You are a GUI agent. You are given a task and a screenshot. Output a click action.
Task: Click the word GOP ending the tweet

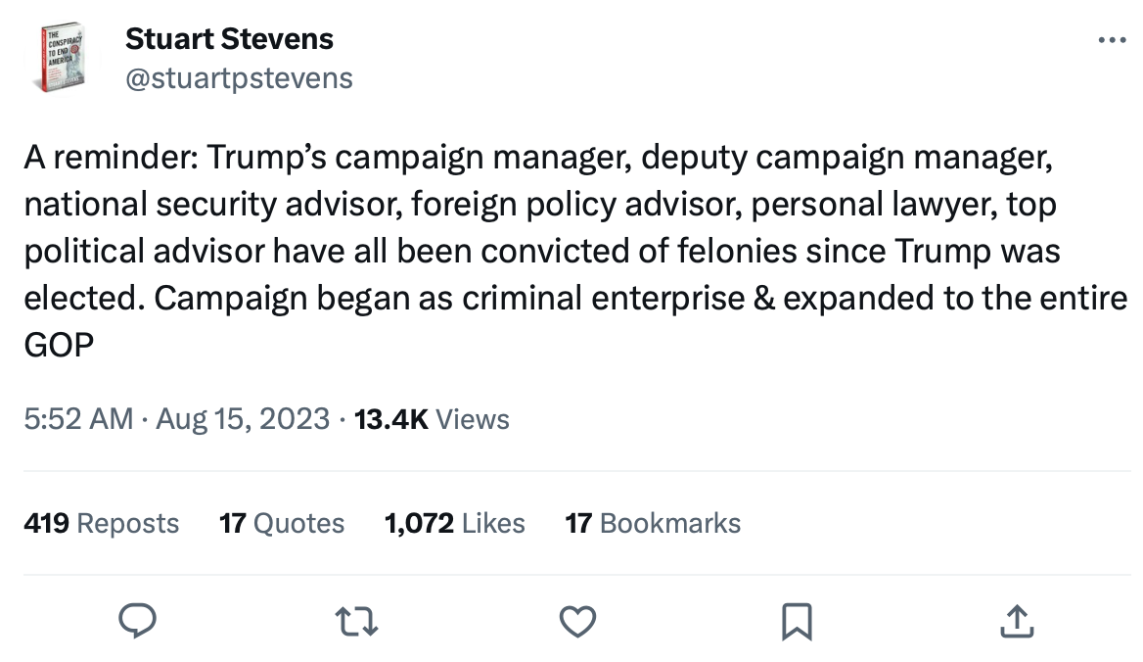59,345
